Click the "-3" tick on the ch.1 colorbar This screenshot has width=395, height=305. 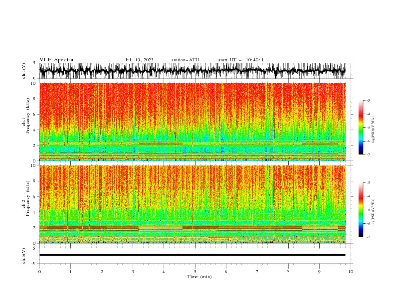[368, 100]
